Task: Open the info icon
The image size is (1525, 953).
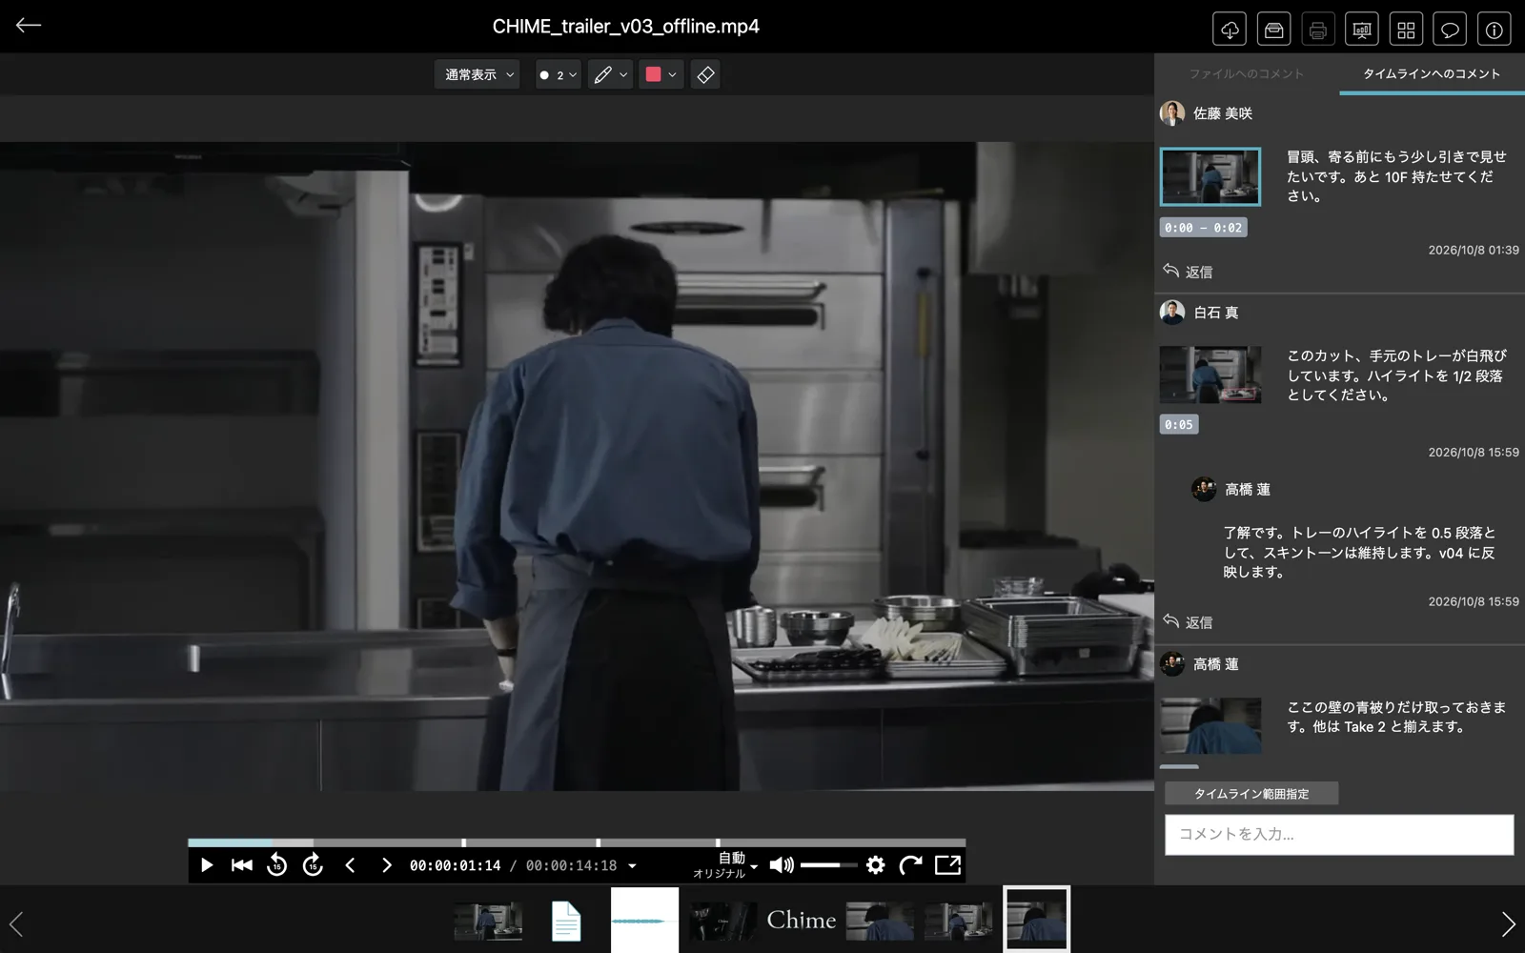Action: 1494,30
